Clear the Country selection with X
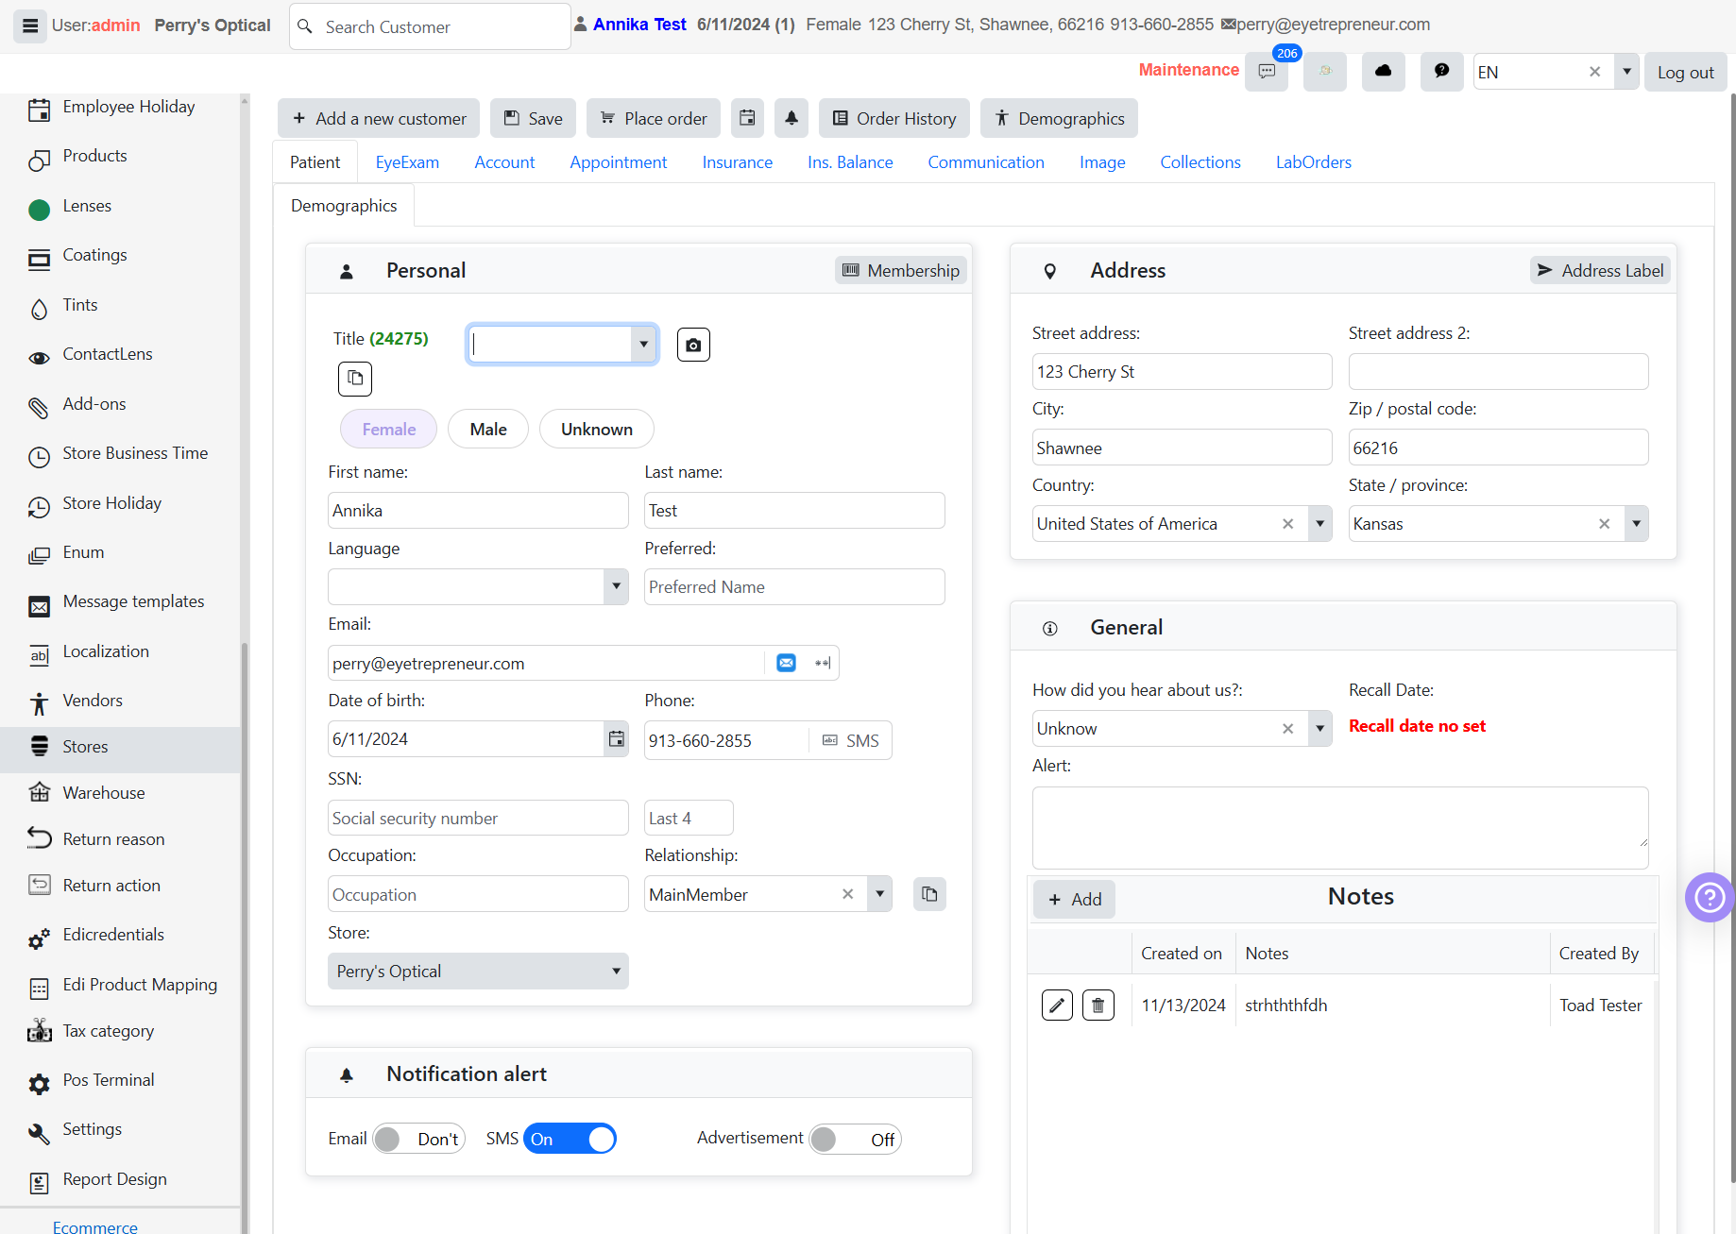 point(1287,524)
